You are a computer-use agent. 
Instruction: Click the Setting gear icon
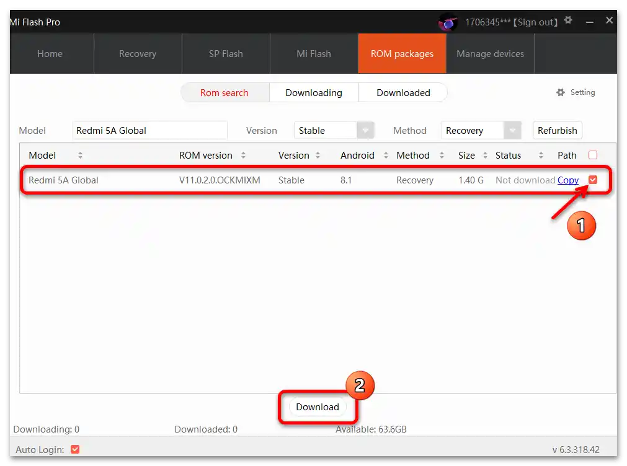(x=561, y=92)
